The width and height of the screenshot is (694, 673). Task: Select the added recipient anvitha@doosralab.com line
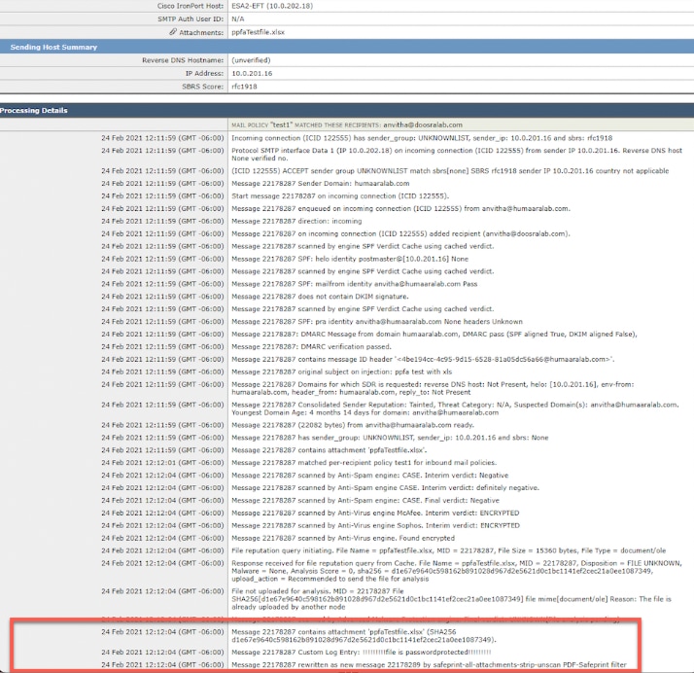tap(401, 233)
